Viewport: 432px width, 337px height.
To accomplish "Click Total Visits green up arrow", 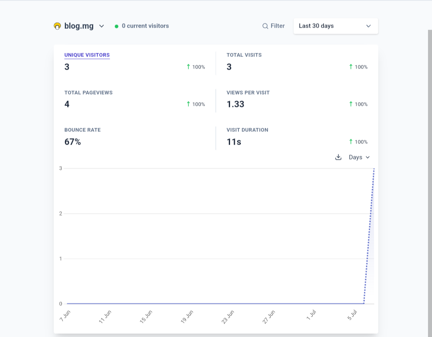I will tap(351, 67).
